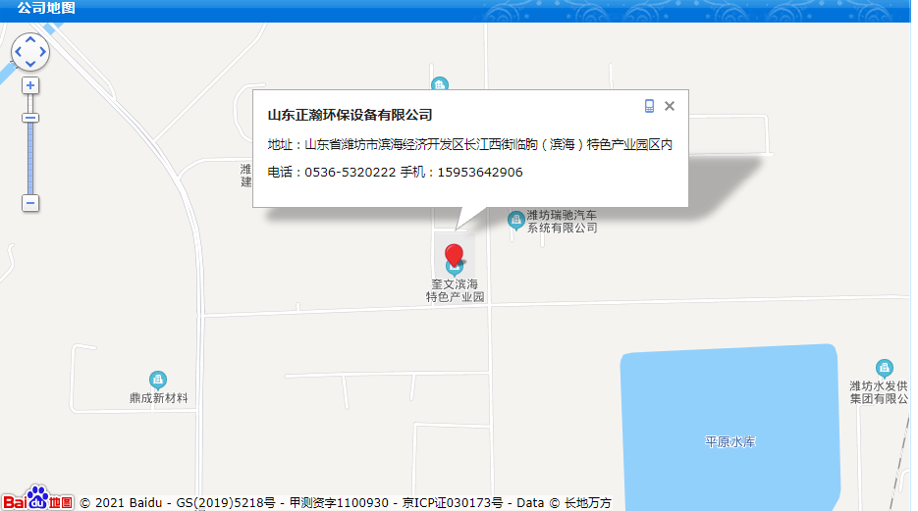Click the 平原水库 reservoir label
Viewport: 918px width, 511px height.
730,442
